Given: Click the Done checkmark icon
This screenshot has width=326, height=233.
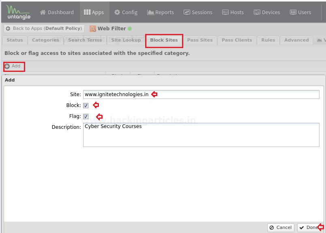Looking at the screenshot, I should [302, 228].
